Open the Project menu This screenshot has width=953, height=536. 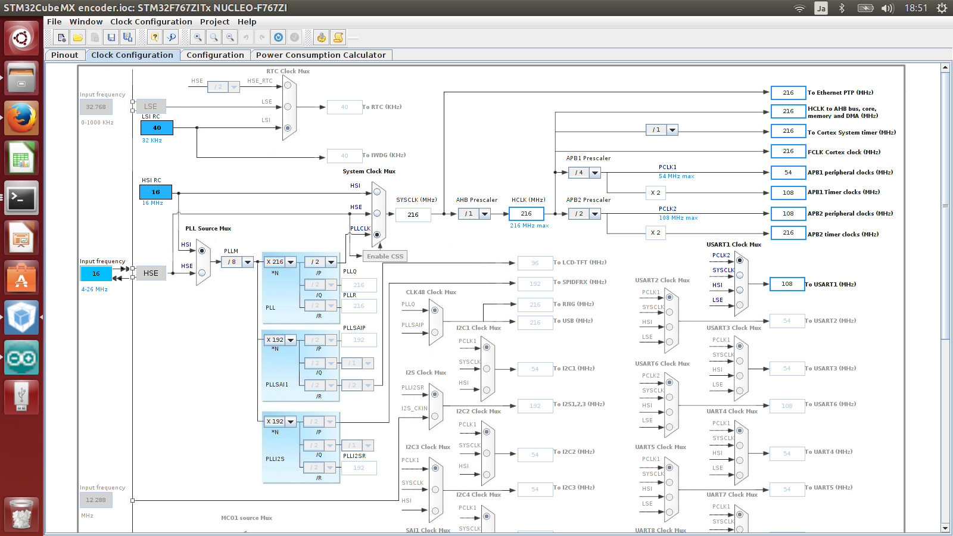click(214, 21)
